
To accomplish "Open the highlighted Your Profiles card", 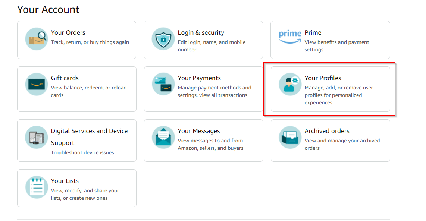I will click(330, 89).
